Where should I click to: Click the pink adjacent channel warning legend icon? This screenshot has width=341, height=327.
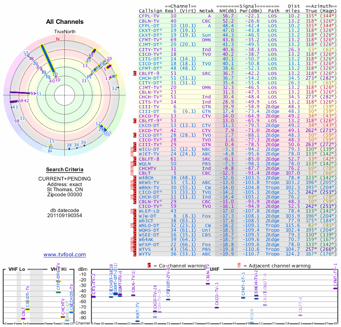point(239,266)
